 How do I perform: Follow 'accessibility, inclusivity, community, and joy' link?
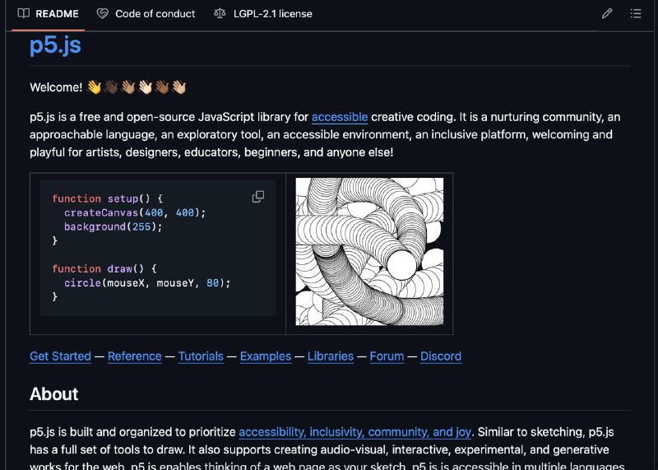[355, 432]
